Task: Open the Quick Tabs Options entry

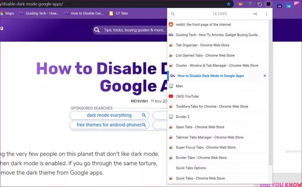Action: pyautogui.click(x=218, y=168)
